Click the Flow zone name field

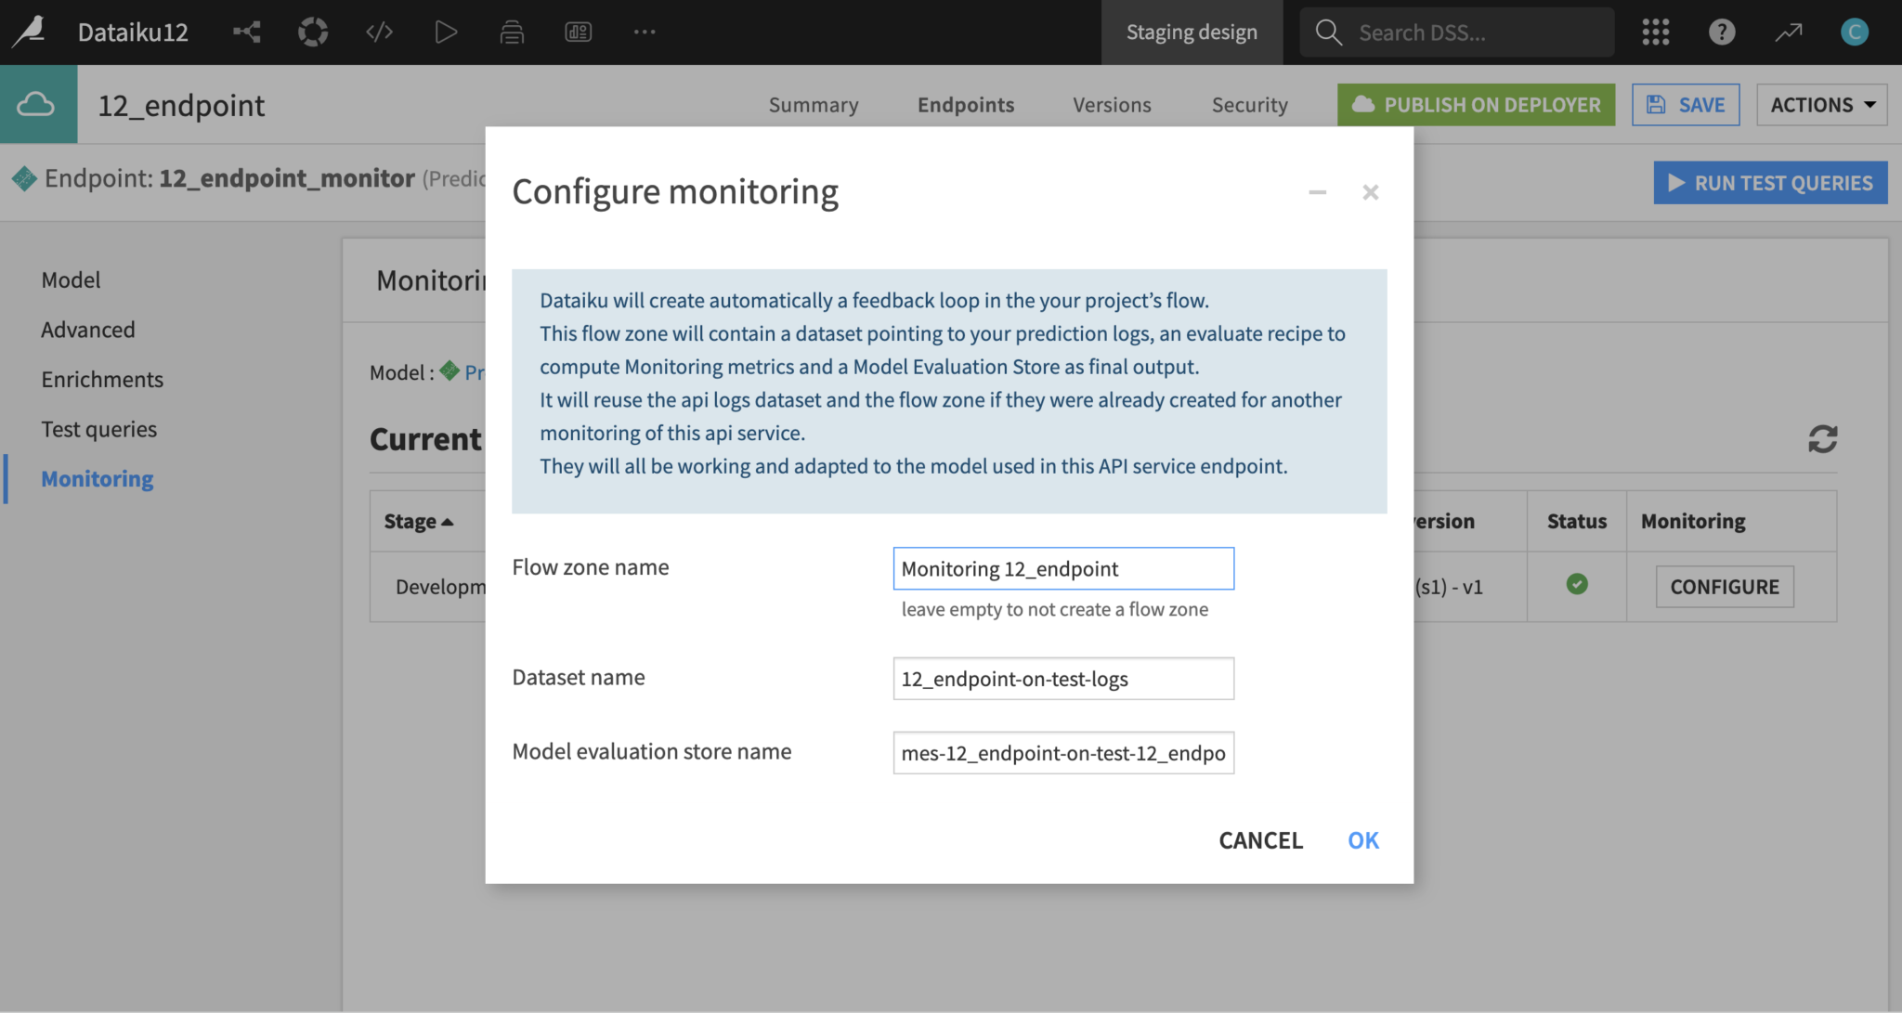point(1062,568)
